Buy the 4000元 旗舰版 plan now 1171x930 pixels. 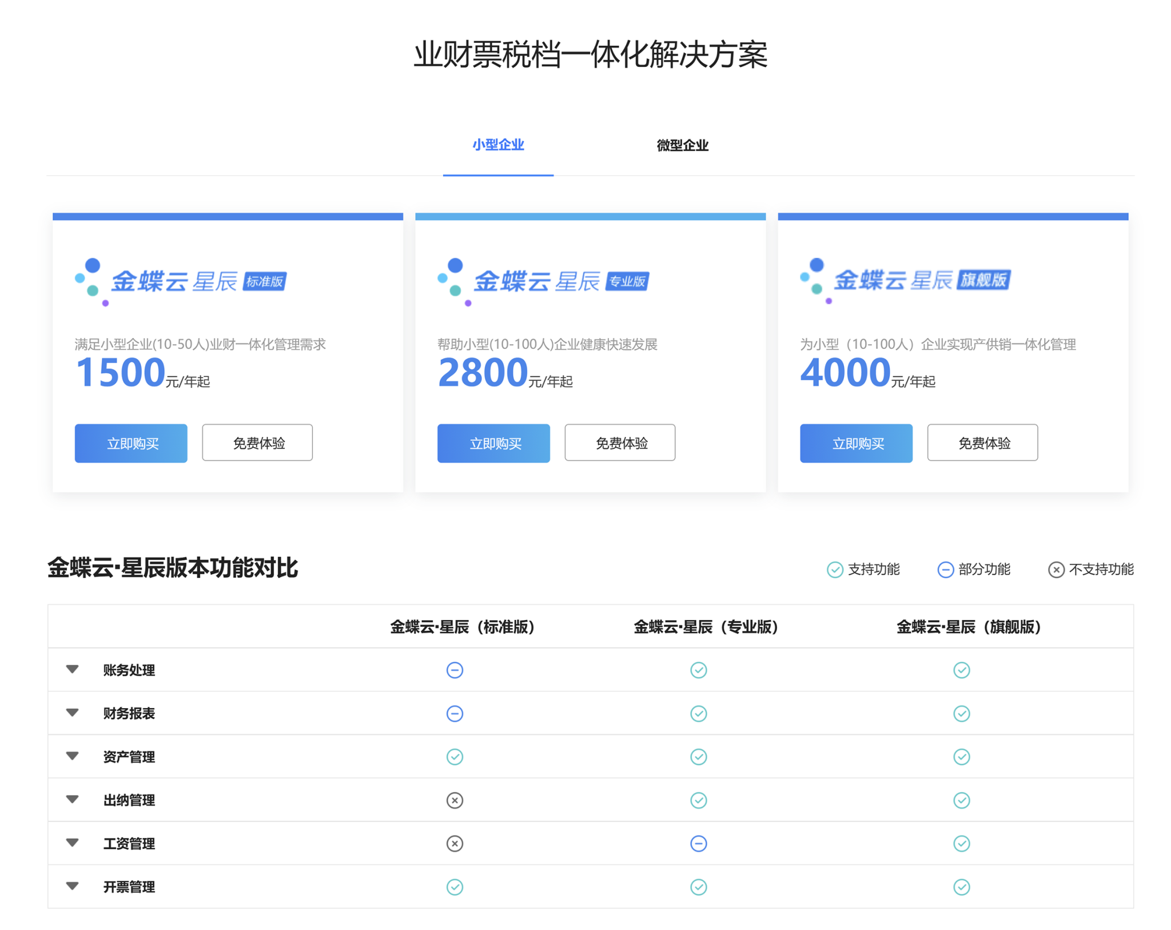pyautogui.click(x=856, y=443)
